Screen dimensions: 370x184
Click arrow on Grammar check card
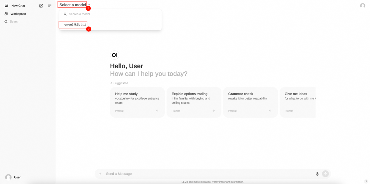(x=270, y=111)
